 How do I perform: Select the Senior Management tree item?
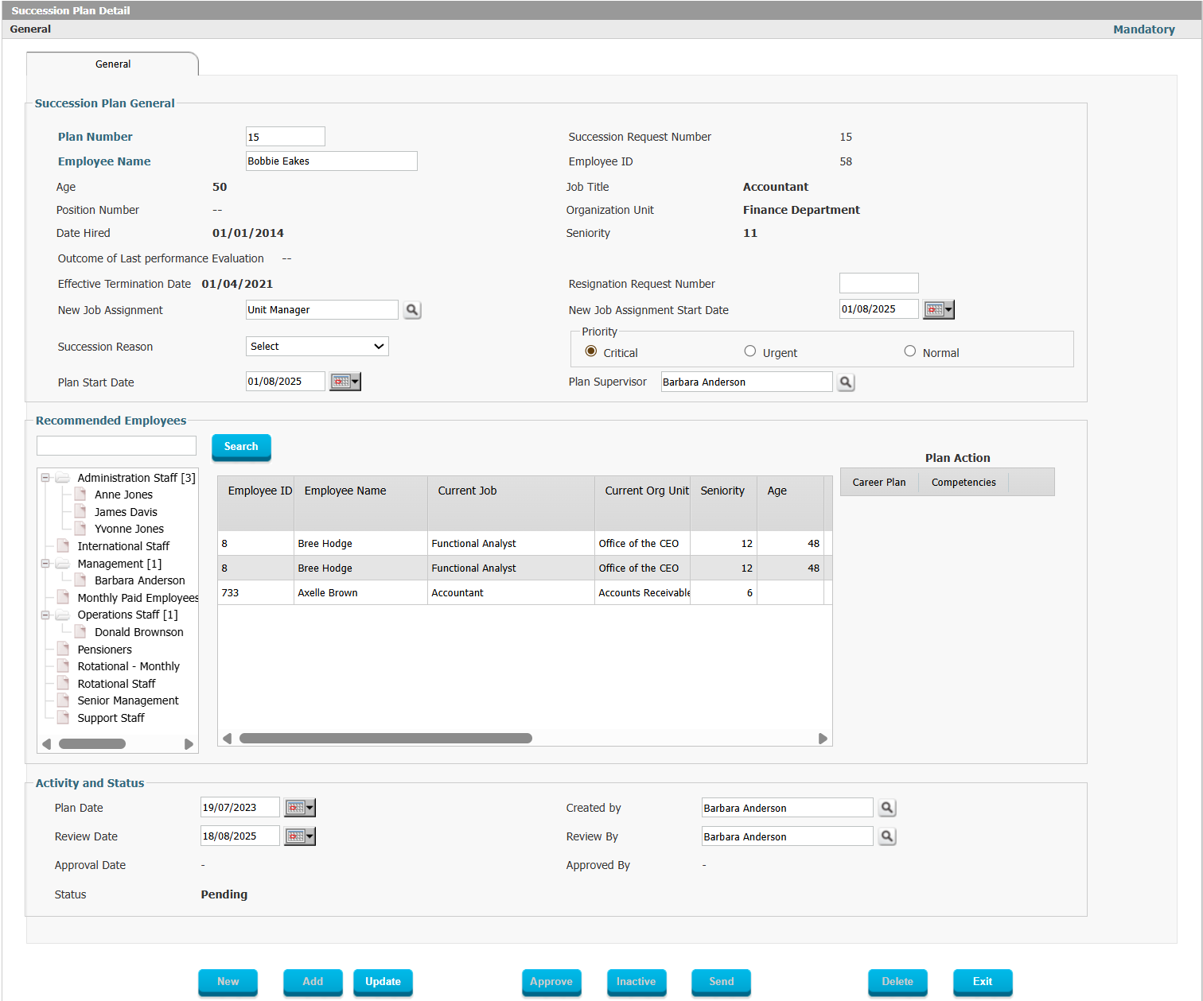(128, 700)
